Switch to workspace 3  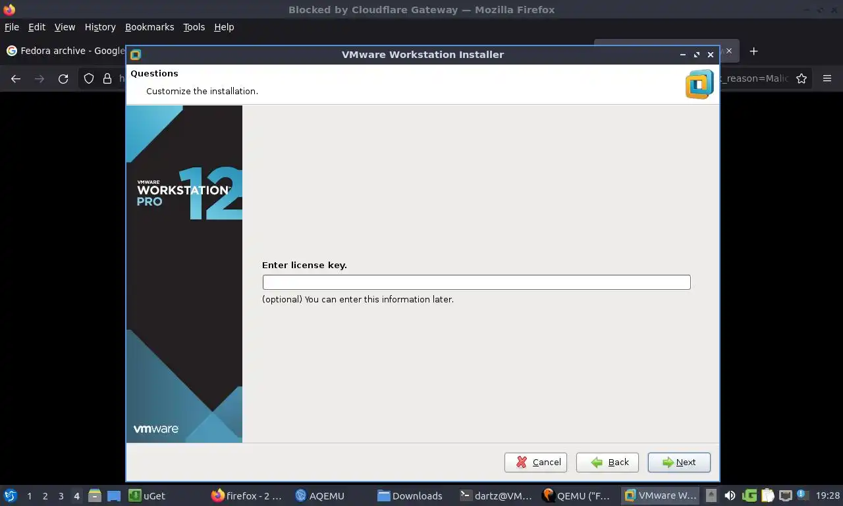(x=61, y=496)
